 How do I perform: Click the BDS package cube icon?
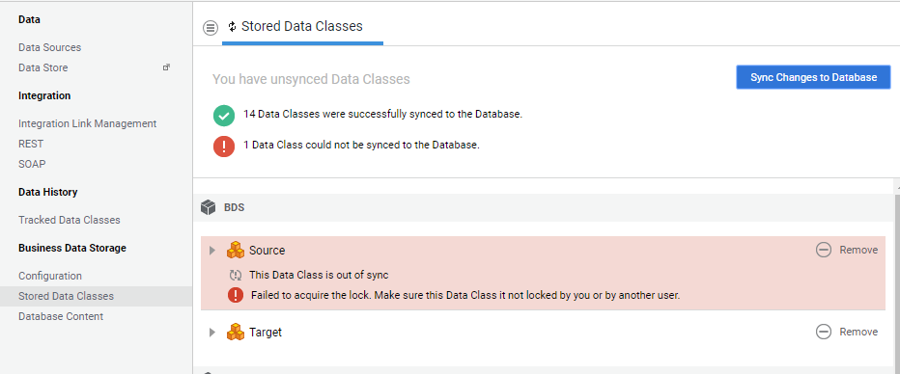tap(208, 207)
